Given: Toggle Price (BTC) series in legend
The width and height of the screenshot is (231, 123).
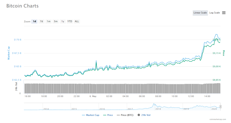Looking at the screenshot, I should tap(125, 115).
